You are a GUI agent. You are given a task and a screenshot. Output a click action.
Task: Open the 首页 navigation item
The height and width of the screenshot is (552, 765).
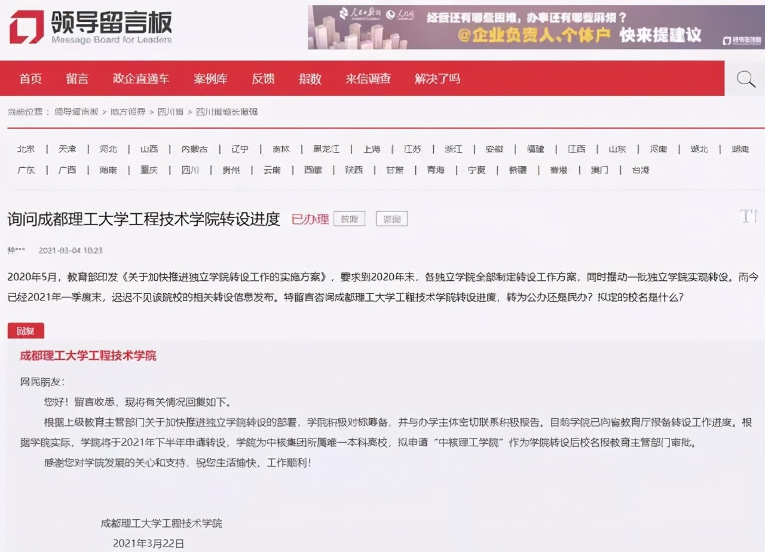[30, 78]
